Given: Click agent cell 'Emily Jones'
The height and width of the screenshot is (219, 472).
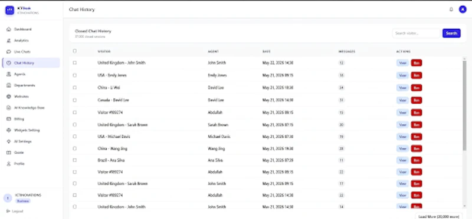Looking at the screenshot, I should click(217, 75).
